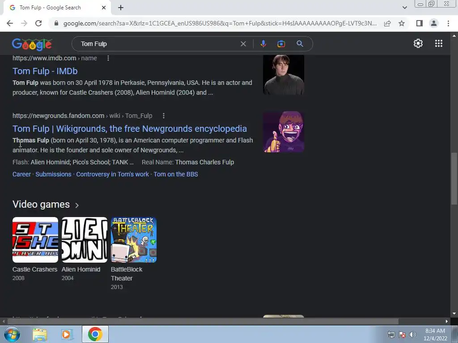Expand the Video games section arrow
458x343 pixels.
pos(77,205)
